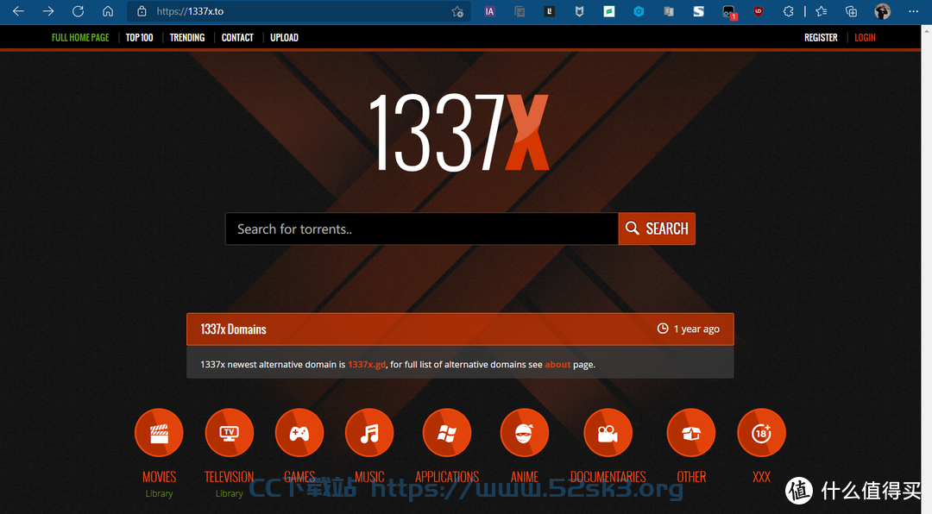Image resolution: width=932 pixels, height=514 pixels.
Task: Add this page to favorites
Action: [457, 11]
